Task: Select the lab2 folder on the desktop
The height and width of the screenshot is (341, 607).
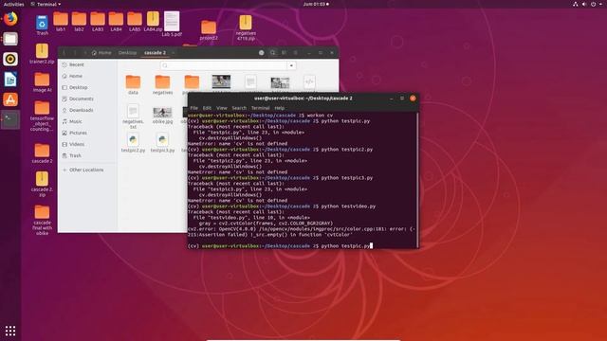Action: click(79, 22)
